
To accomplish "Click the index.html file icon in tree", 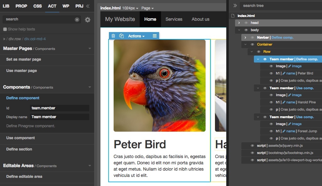I will (x=233, y=16).
